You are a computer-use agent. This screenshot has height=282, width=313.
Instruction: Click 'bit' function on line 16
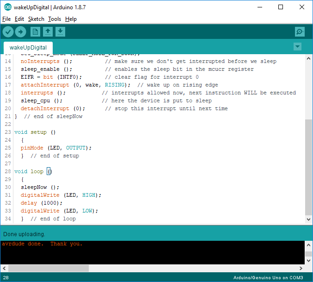click(48, 77)
